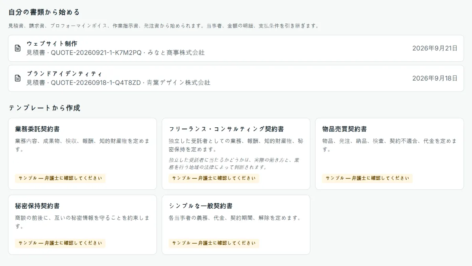The width and height of the screenshot is (472, 266).
Task: Click italic note 独立した受託者に当たるかどうか
Action: tap(234, 163)
